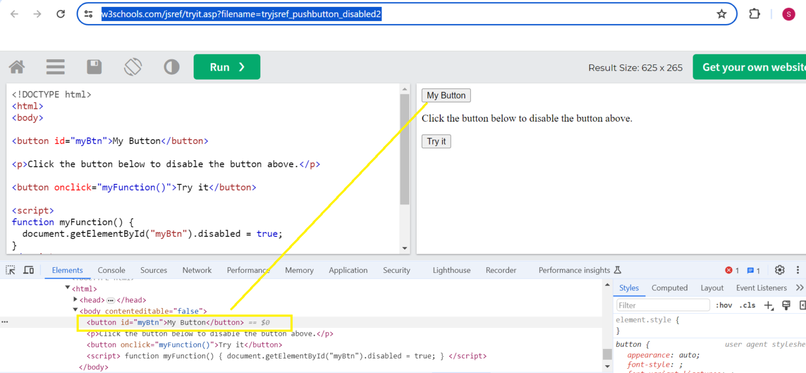Viewport: 806px width, 373px height.
Task: Bookmark this page with the star icon
Action: (722, 14)
